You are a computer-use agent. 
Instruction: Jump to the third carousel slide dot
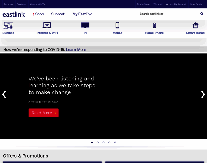coord(103,142)
